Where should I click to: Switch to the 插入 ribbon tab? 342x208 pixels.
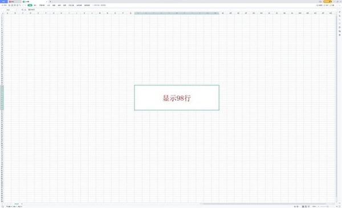(x=35, y=5)
